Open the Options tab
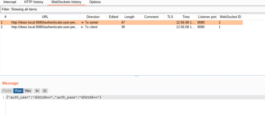 [x=95, y=2]
